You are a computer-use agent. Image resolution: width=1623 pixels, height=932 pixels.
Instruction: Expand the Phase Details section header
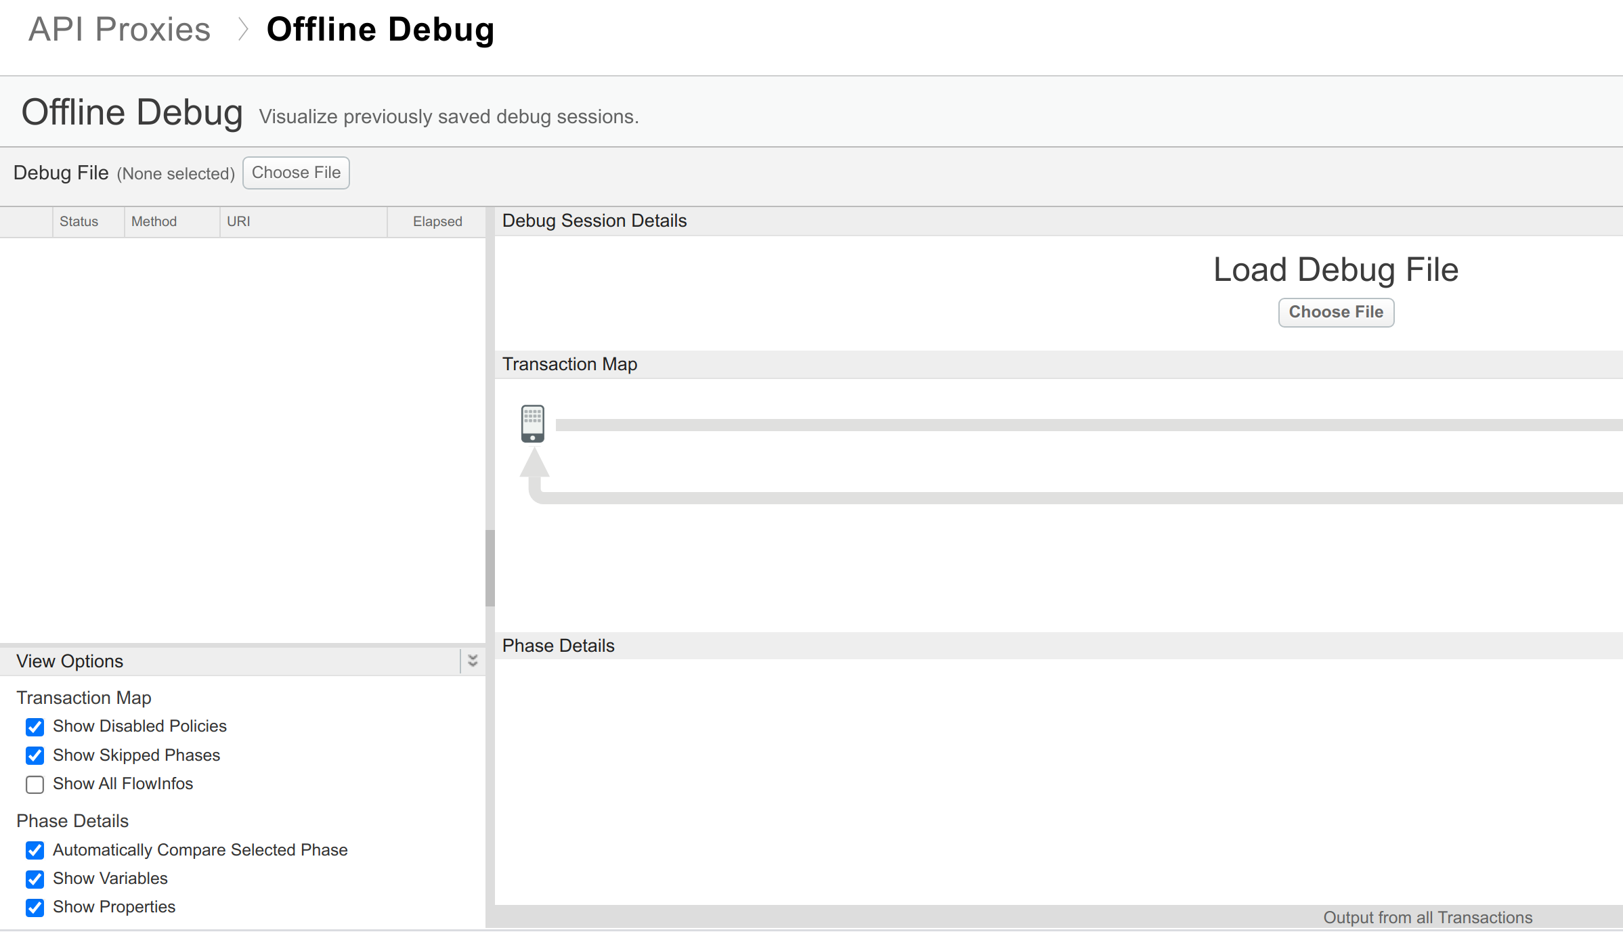pos(557,646)
